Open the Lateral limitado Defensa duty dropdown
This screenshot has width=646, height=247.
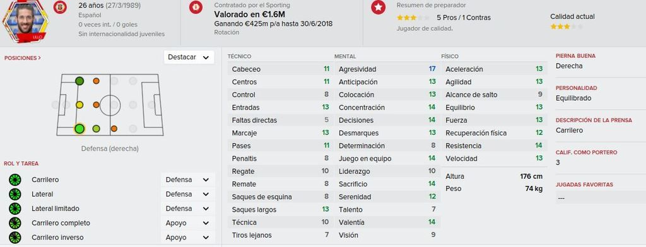tap(187, 209)
